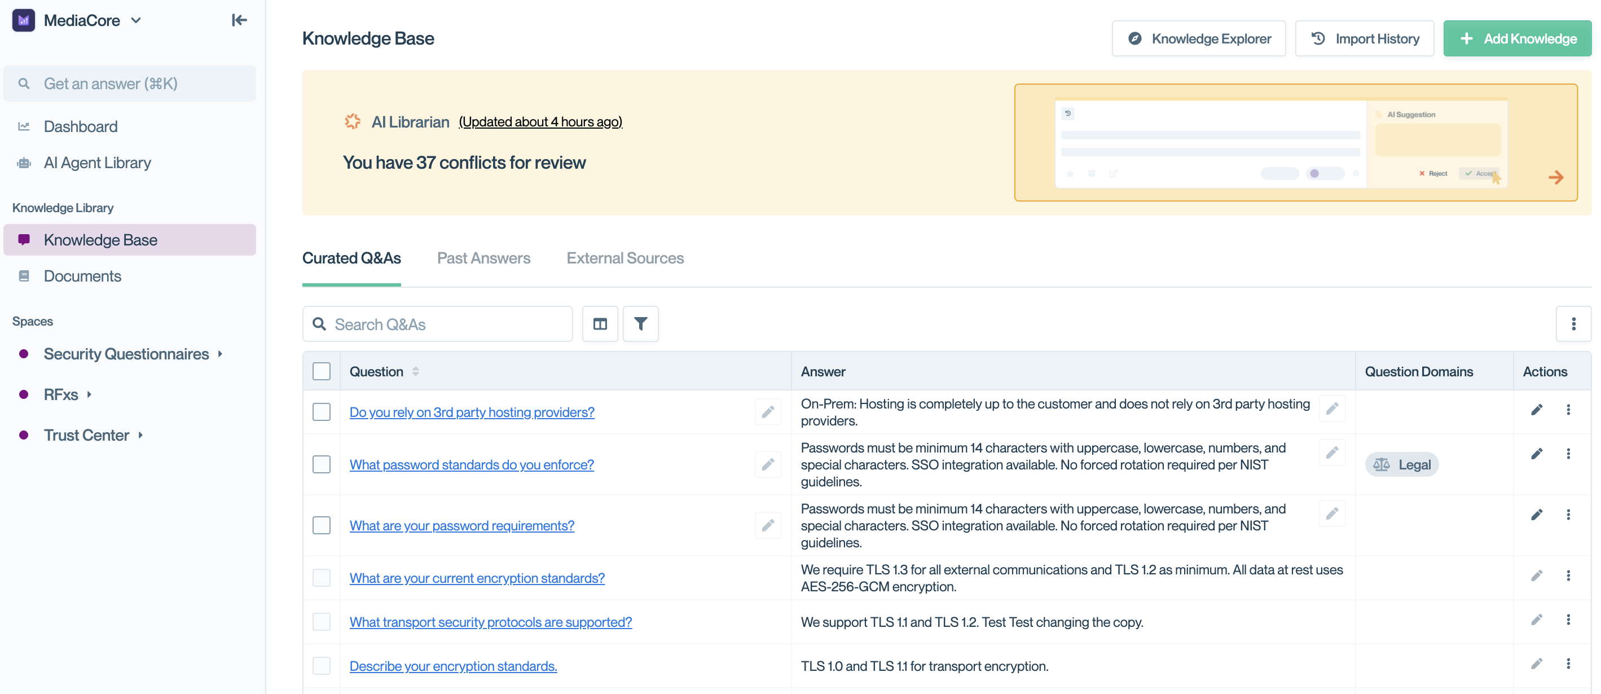Screen dimensions: 1601x694
Task: Edit the 3rd party hosting question inline pencil
Action: pyautogui.click(x=768, y=412)
